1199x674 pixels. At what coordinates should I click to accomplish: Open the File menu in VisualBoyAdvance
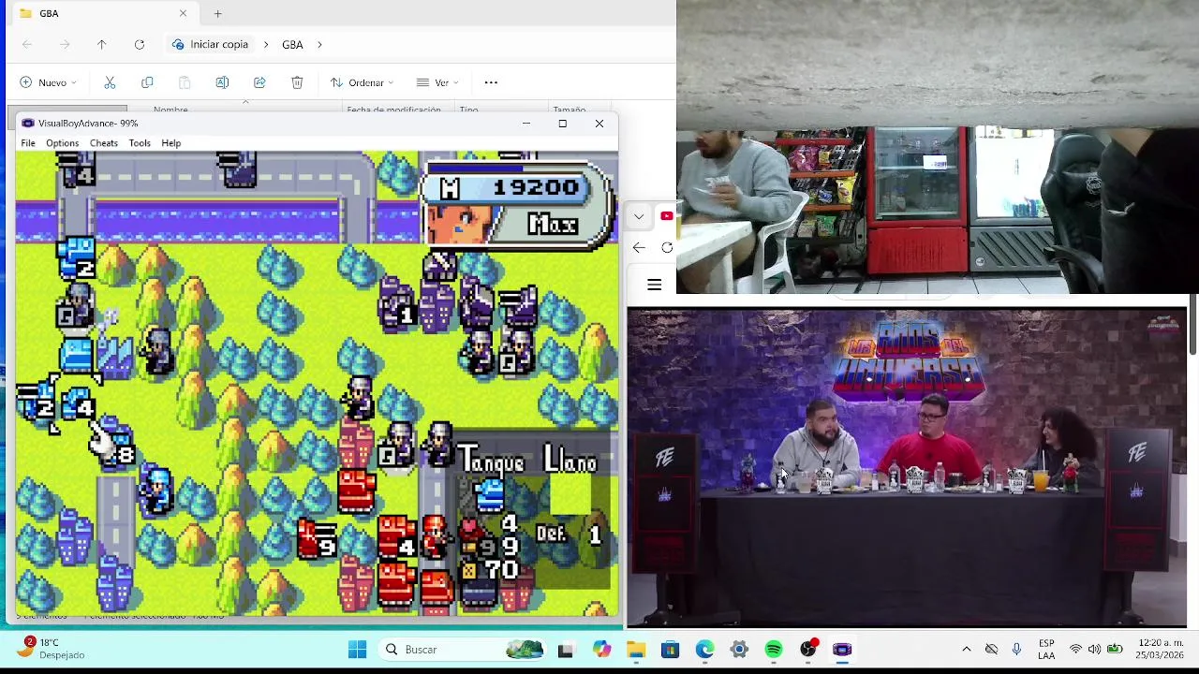[x=28, y=143]
